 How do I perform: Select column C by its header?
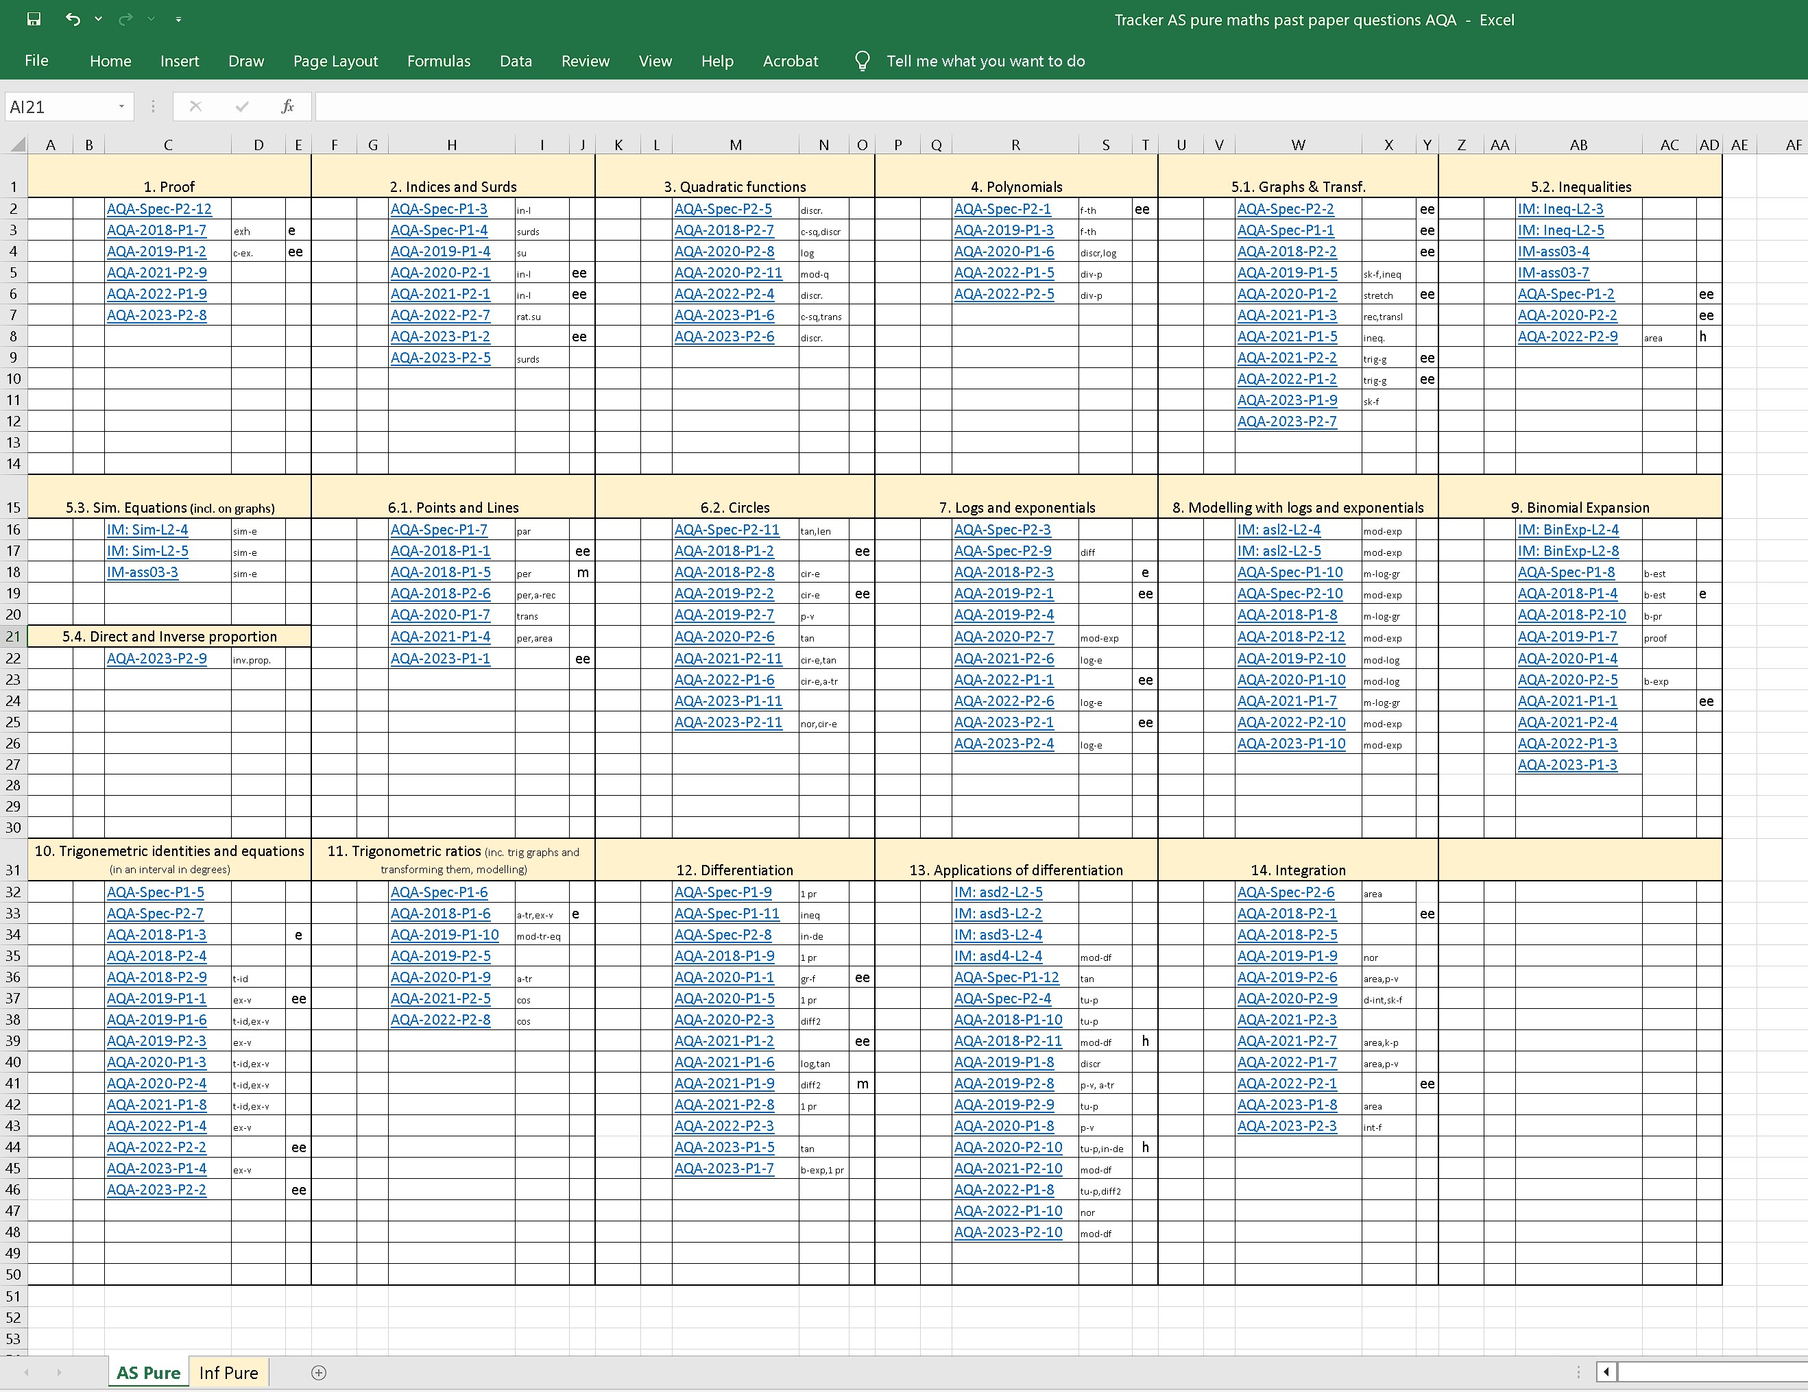168,143
